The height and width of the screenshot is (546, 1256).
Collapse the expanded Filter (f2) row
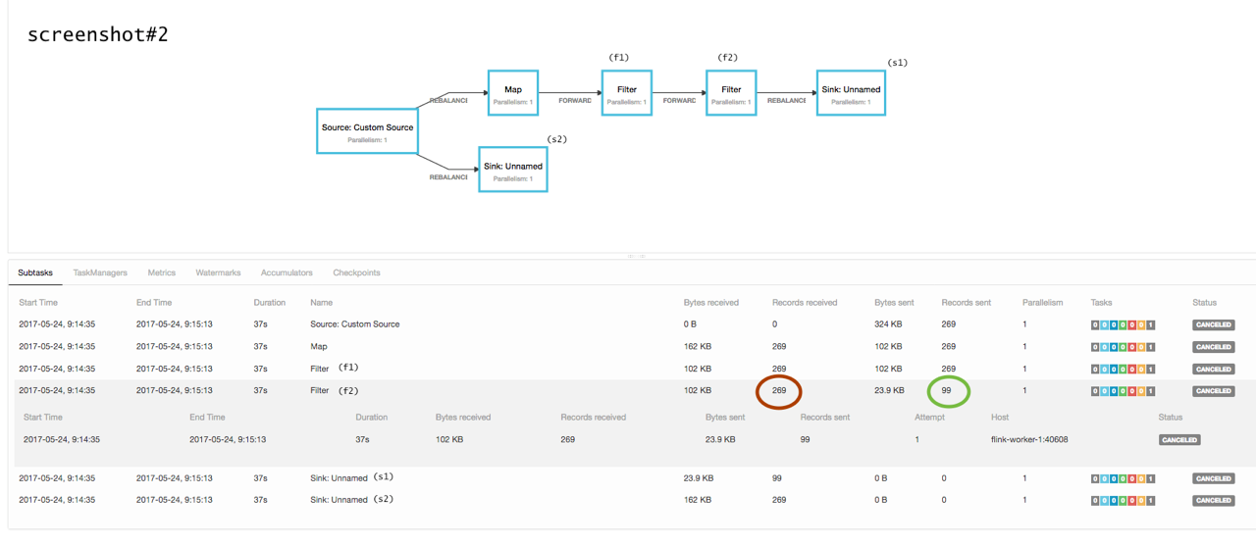click(320, 391)
